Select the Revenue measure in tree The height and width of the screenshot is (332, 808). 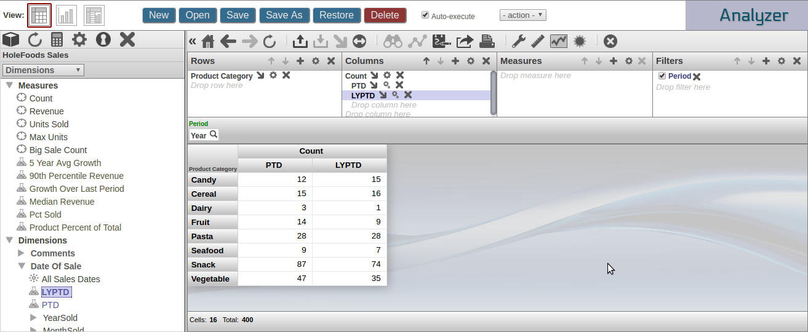coord(46,111)
